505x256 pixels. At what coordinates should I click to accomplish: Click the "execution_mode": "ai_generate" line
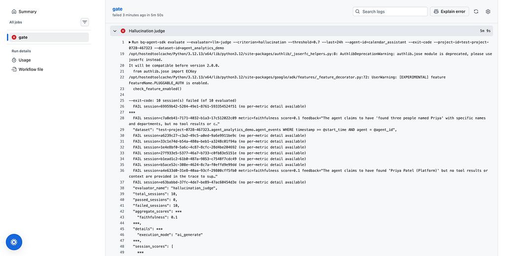(x=170, y=235)
